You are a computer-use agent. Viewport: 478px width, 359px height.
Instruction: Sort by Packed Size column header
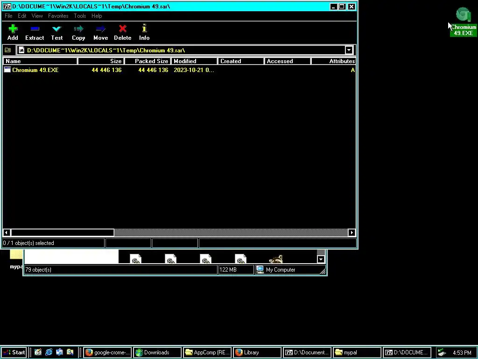coord(148,61)
